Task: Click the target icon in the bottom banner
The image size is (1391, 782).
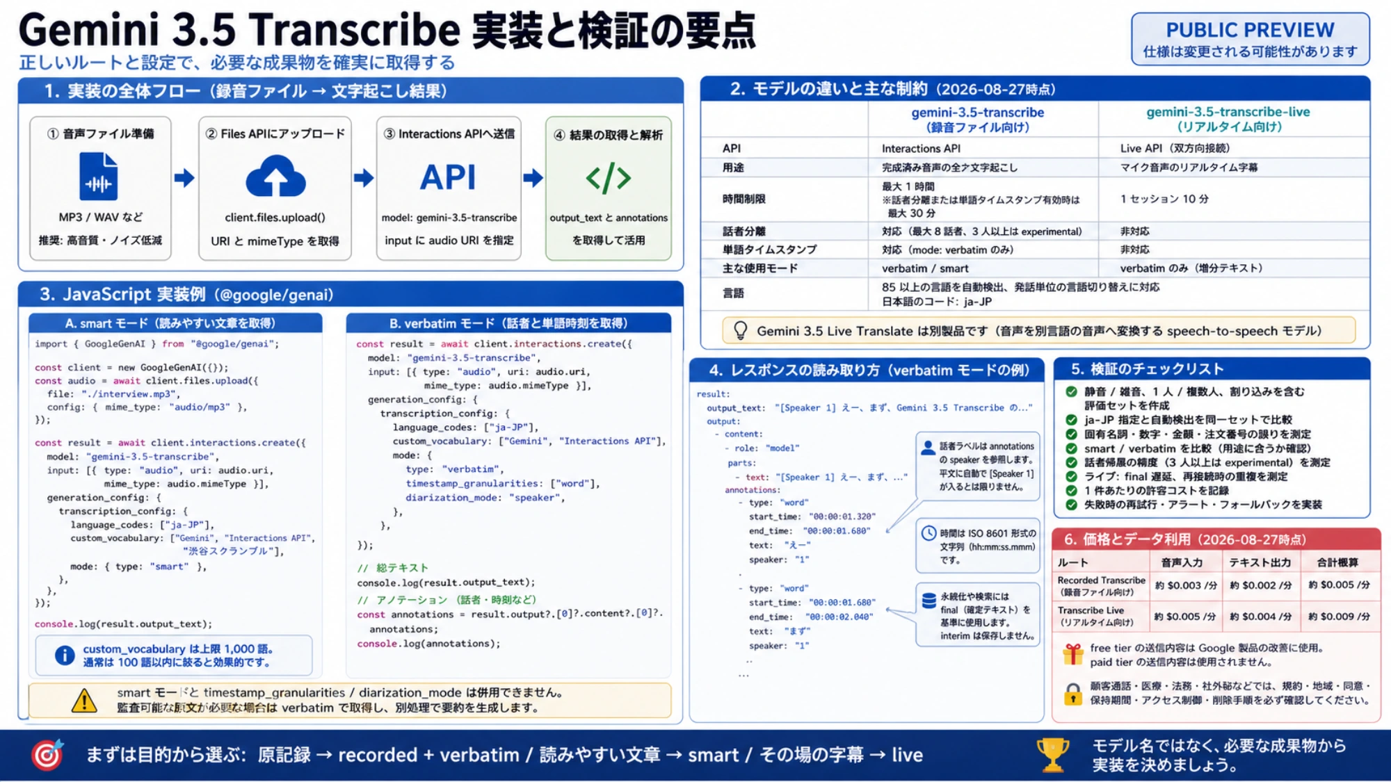Action: click(x=47, y=755)
